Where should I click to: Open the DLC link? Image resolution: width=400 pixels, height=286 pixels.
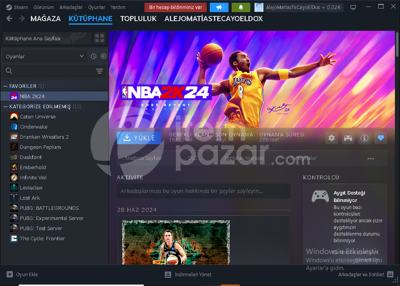click(193, 158)
